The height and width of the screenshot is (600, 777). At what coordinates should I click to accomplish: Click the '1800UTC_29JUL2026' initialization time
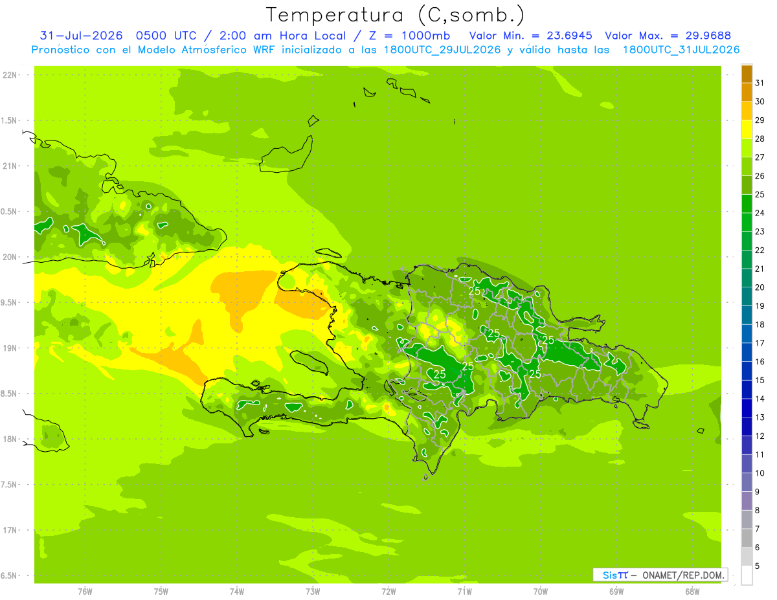pos(442,50)
